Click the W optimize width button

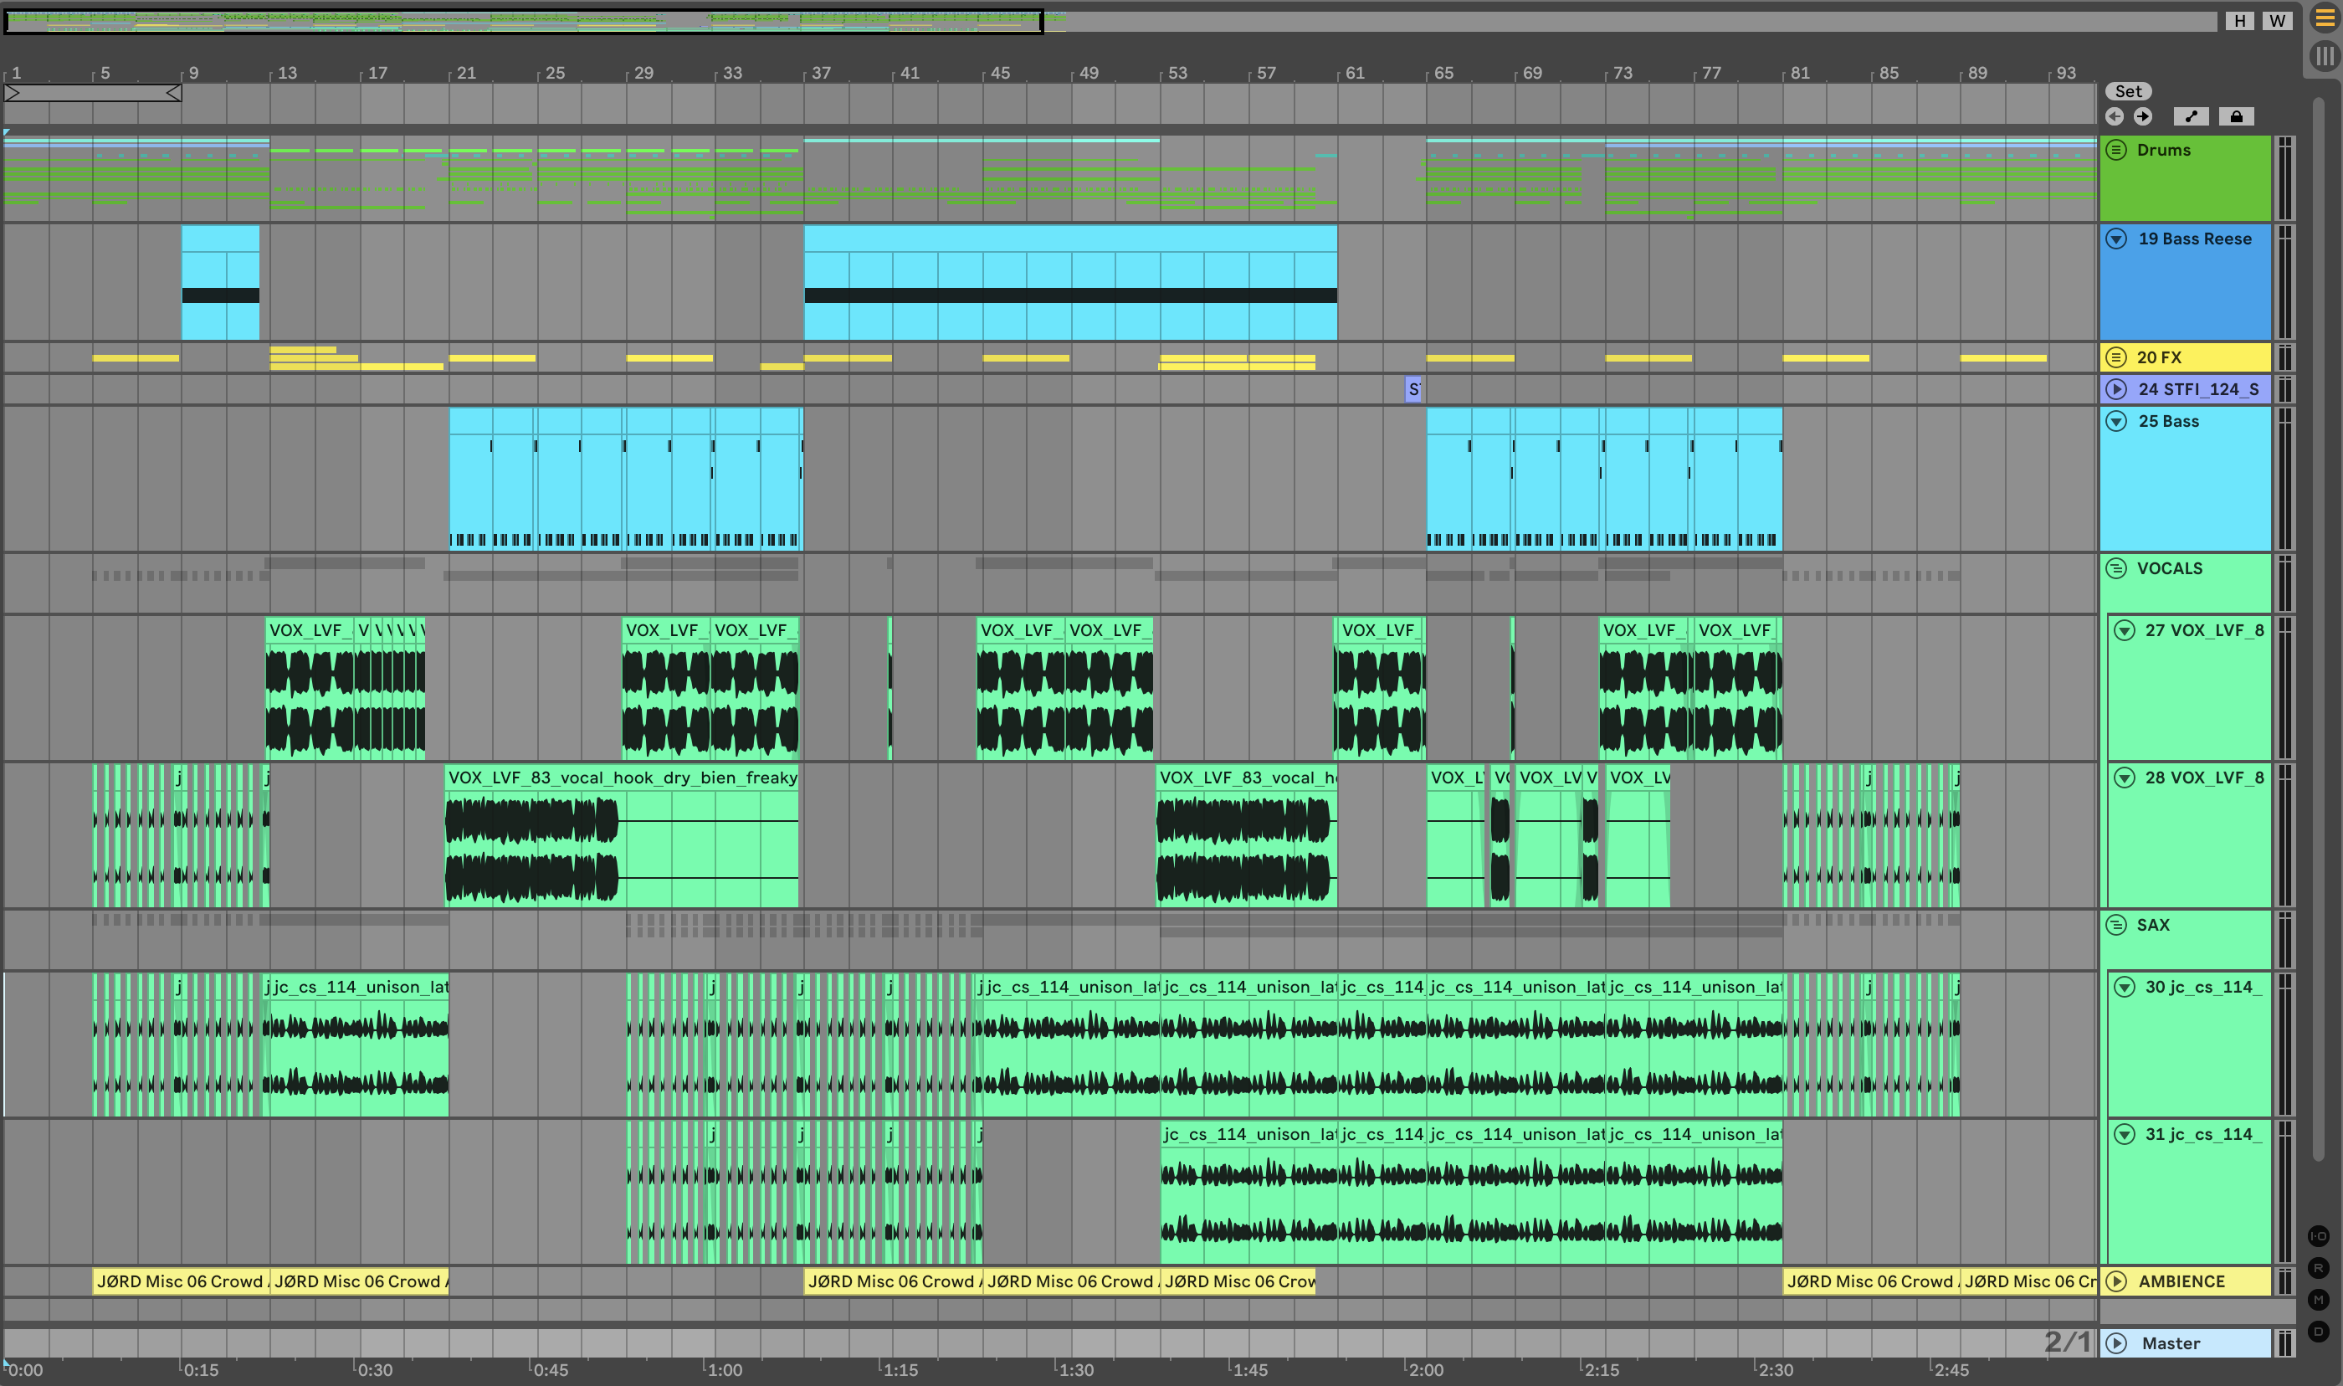click(x=2278, y=21)
